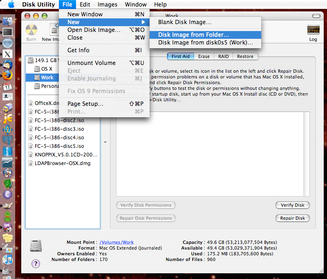Open the /Volumes/Work mount point link
This screenshot has width=327, height=279.
coord(116,242)
